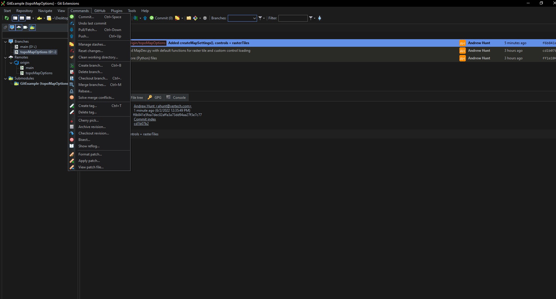The height and width of the screenshot is (299, 556).
Task: Choose Solve merge conflicts menu entry
Action: pyautogui.click(x=99, y=98)
